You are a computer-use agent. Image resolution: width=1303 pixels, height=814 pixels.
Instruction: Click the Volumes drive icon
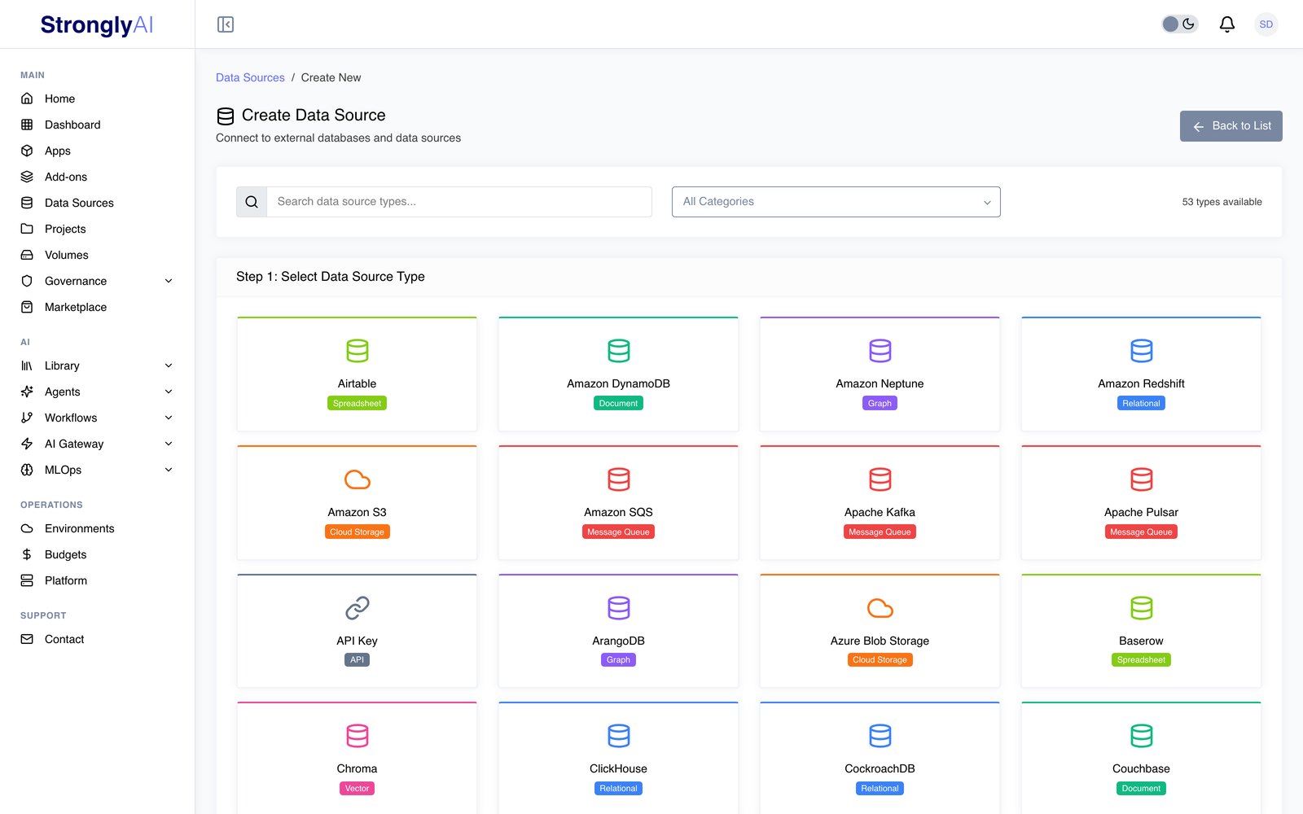(27, 255)
